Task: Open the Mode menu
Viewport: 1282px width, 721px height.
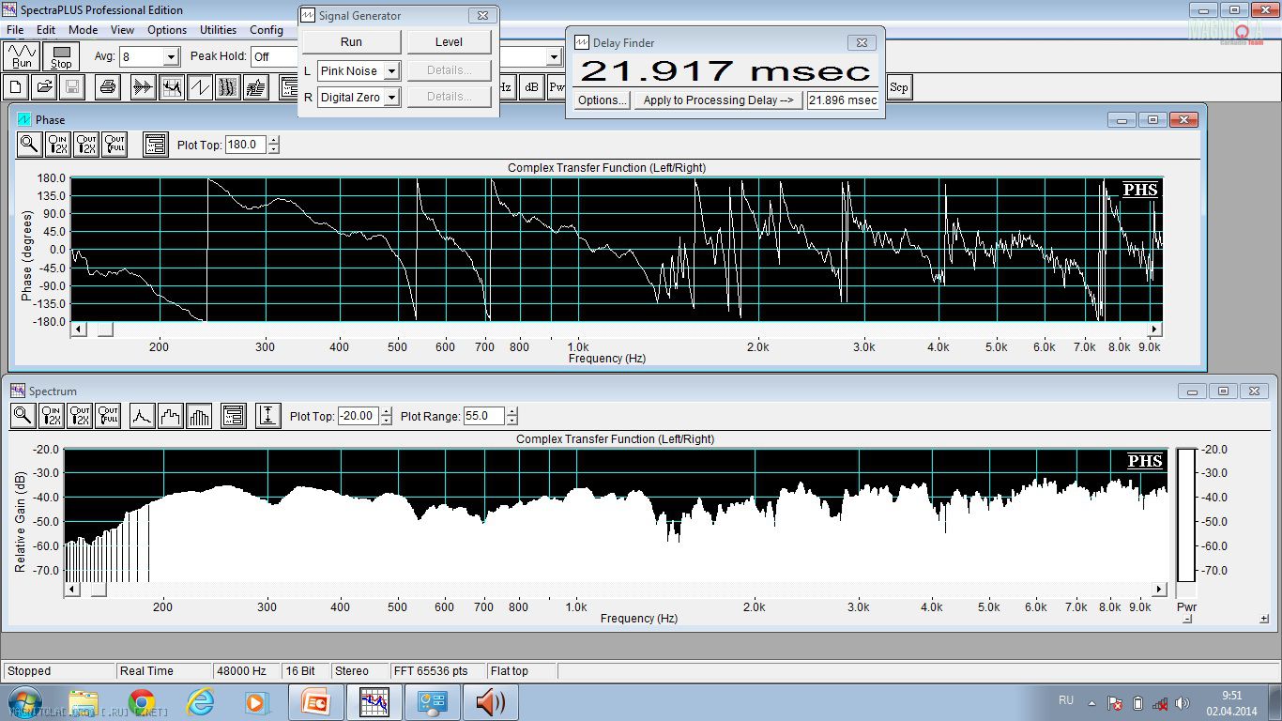Action: [83, 30]
